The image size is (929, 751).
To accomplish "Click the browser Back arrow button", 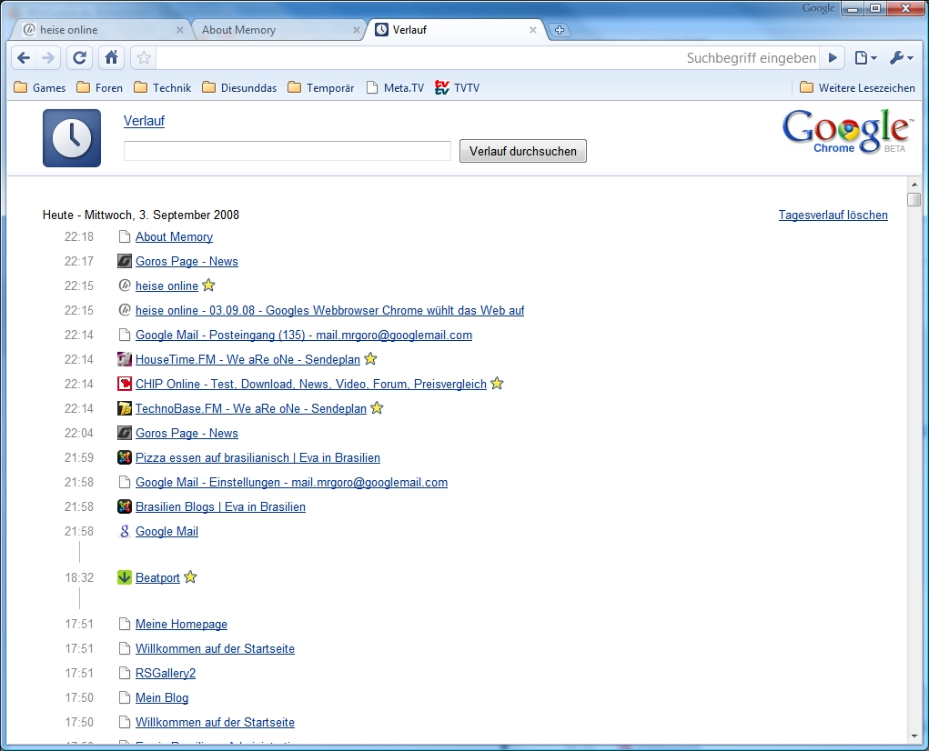I will click(x=24, y=58).
